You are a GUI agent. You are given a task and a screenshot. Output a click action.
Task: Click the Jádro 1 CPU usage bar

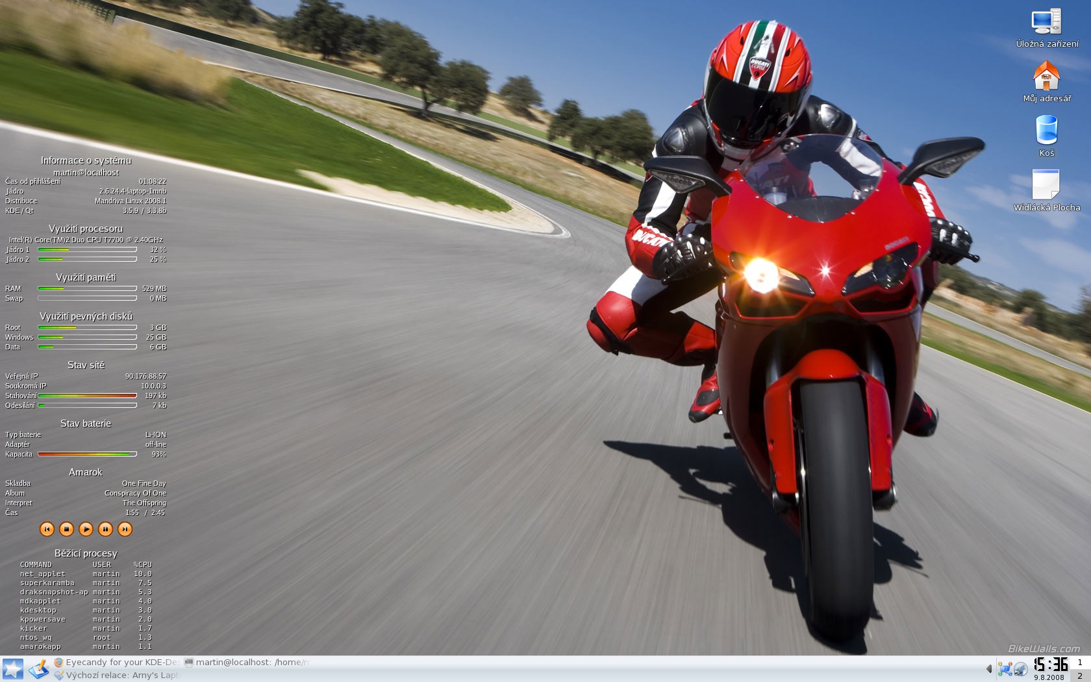pos(87,249)
